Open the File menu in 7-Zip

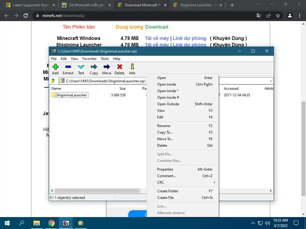point(54,59)
